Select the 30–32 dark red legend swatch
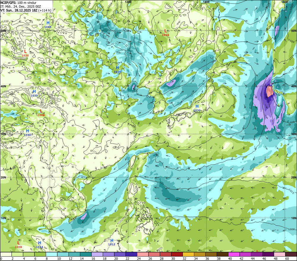 point(177,254)
